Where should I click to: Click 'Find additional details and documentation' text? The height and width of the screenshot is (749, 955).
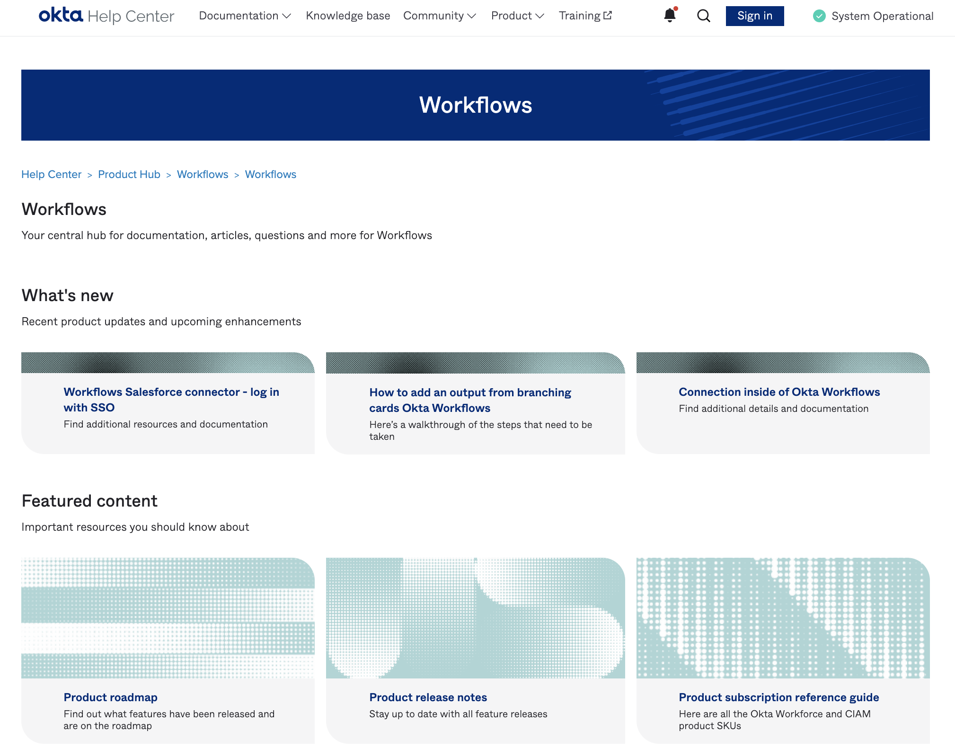[773, 409]
